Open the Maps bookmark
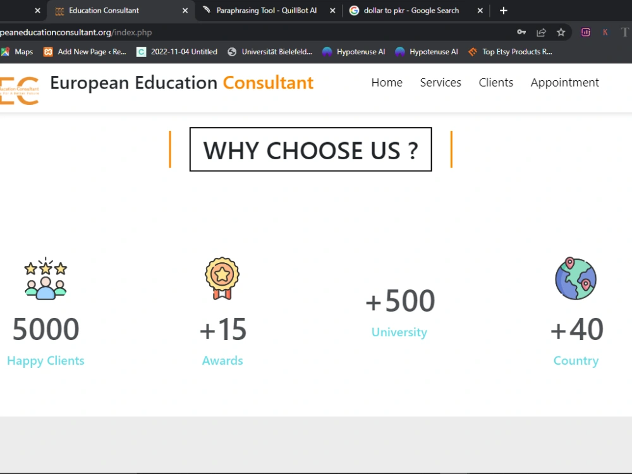This screenshot has height=474, width=632. (17, 52)
